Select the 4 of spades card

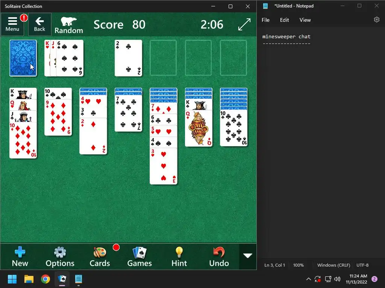164,142
